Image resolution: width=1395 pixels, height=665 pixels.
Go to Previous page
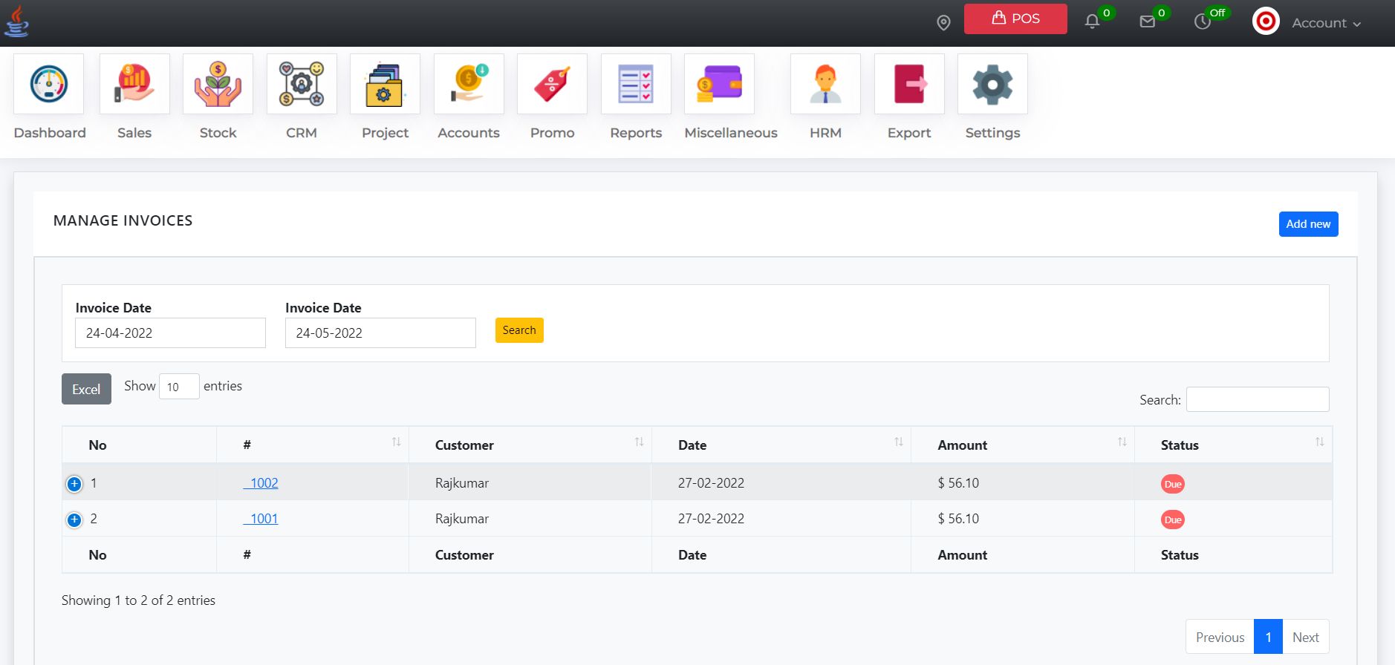pos(1220,637)
